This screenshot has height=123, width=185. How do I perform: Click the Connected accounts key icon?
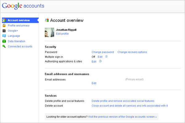pos(4,46)
